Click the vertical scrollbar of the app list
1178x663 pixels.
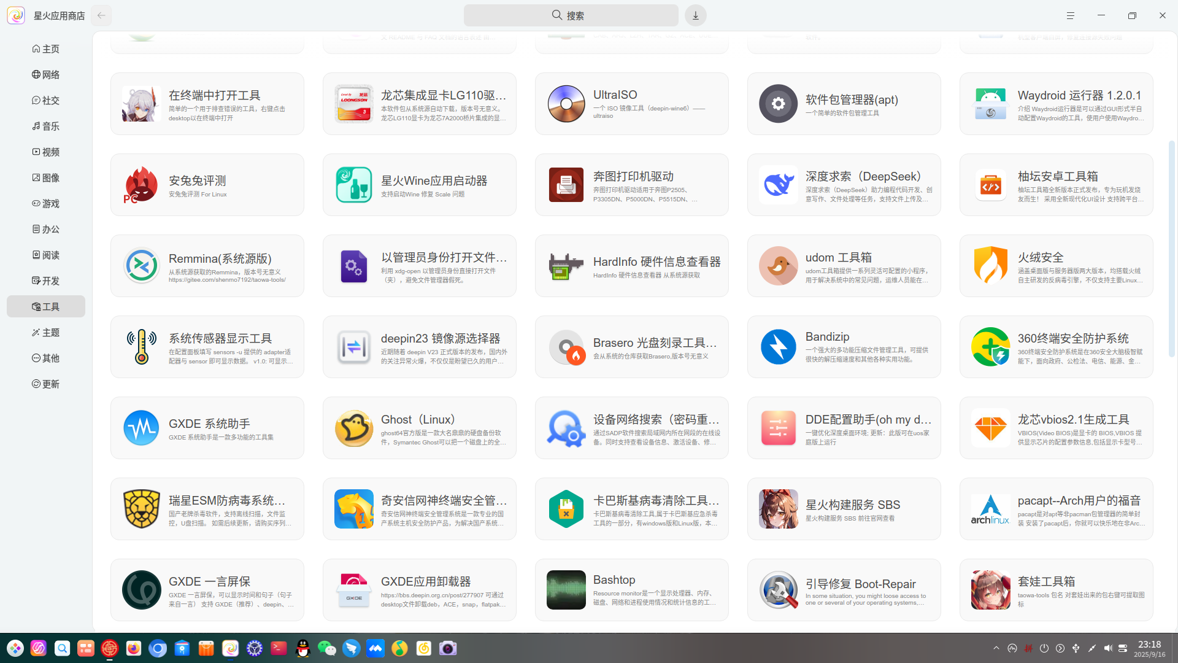click(1171, 249)
